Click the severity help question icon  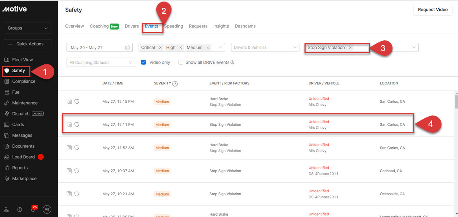[175, 84]
